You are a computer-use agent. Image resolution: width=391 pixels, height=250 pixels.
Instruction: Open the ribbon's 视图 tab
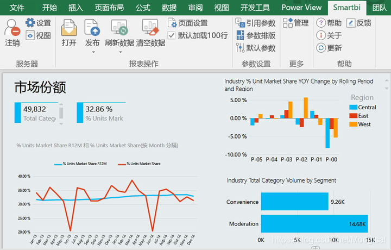222,8
